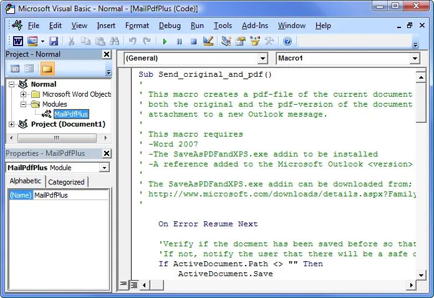This screenshot has height=298, width=434.
Task: Click the Redo arrow icon
Action: coord(147,42)
